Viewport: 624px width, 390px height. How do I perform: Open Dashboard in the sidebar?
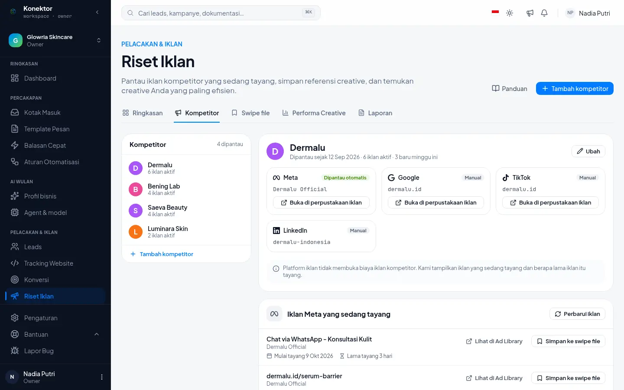(x=55, y=78)
